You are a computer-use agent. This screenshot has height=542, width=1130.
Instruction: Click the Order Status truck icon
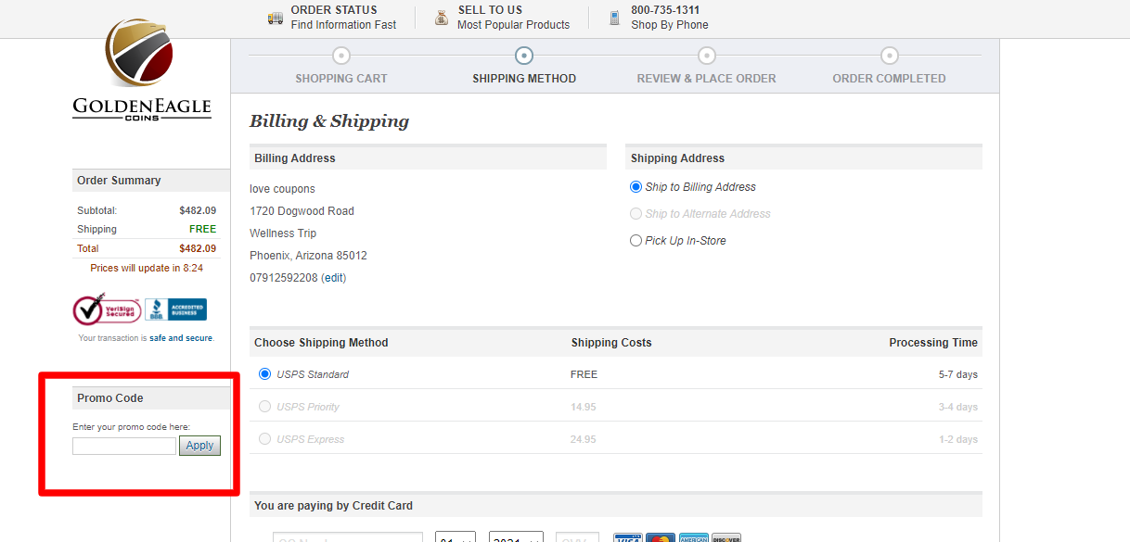pyautogui.click(x=276, y=18)
